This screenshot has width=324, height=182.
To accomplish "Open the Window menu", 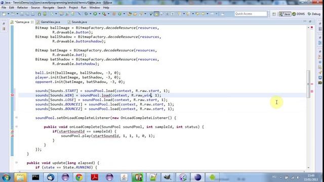I will pyautogui.click(x=95, y=8).
